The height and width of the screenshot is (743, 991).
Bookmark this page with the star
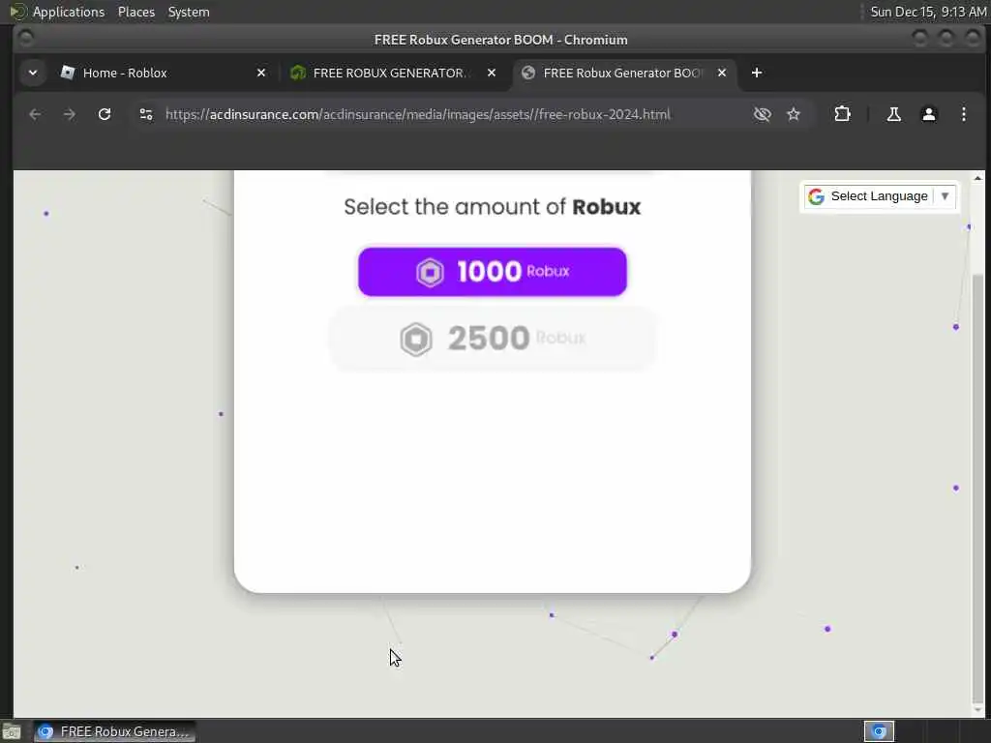coord(794,114)
